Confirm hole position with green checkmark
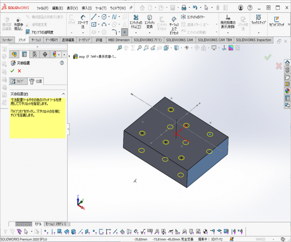This screenshot has height=242, width=291. pos(12,71)
